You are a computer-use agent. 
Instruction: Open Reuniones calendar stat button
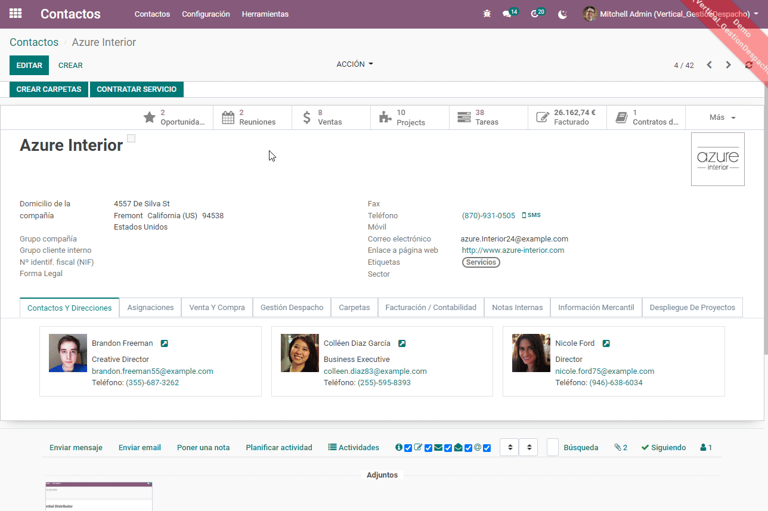(252, 117)
